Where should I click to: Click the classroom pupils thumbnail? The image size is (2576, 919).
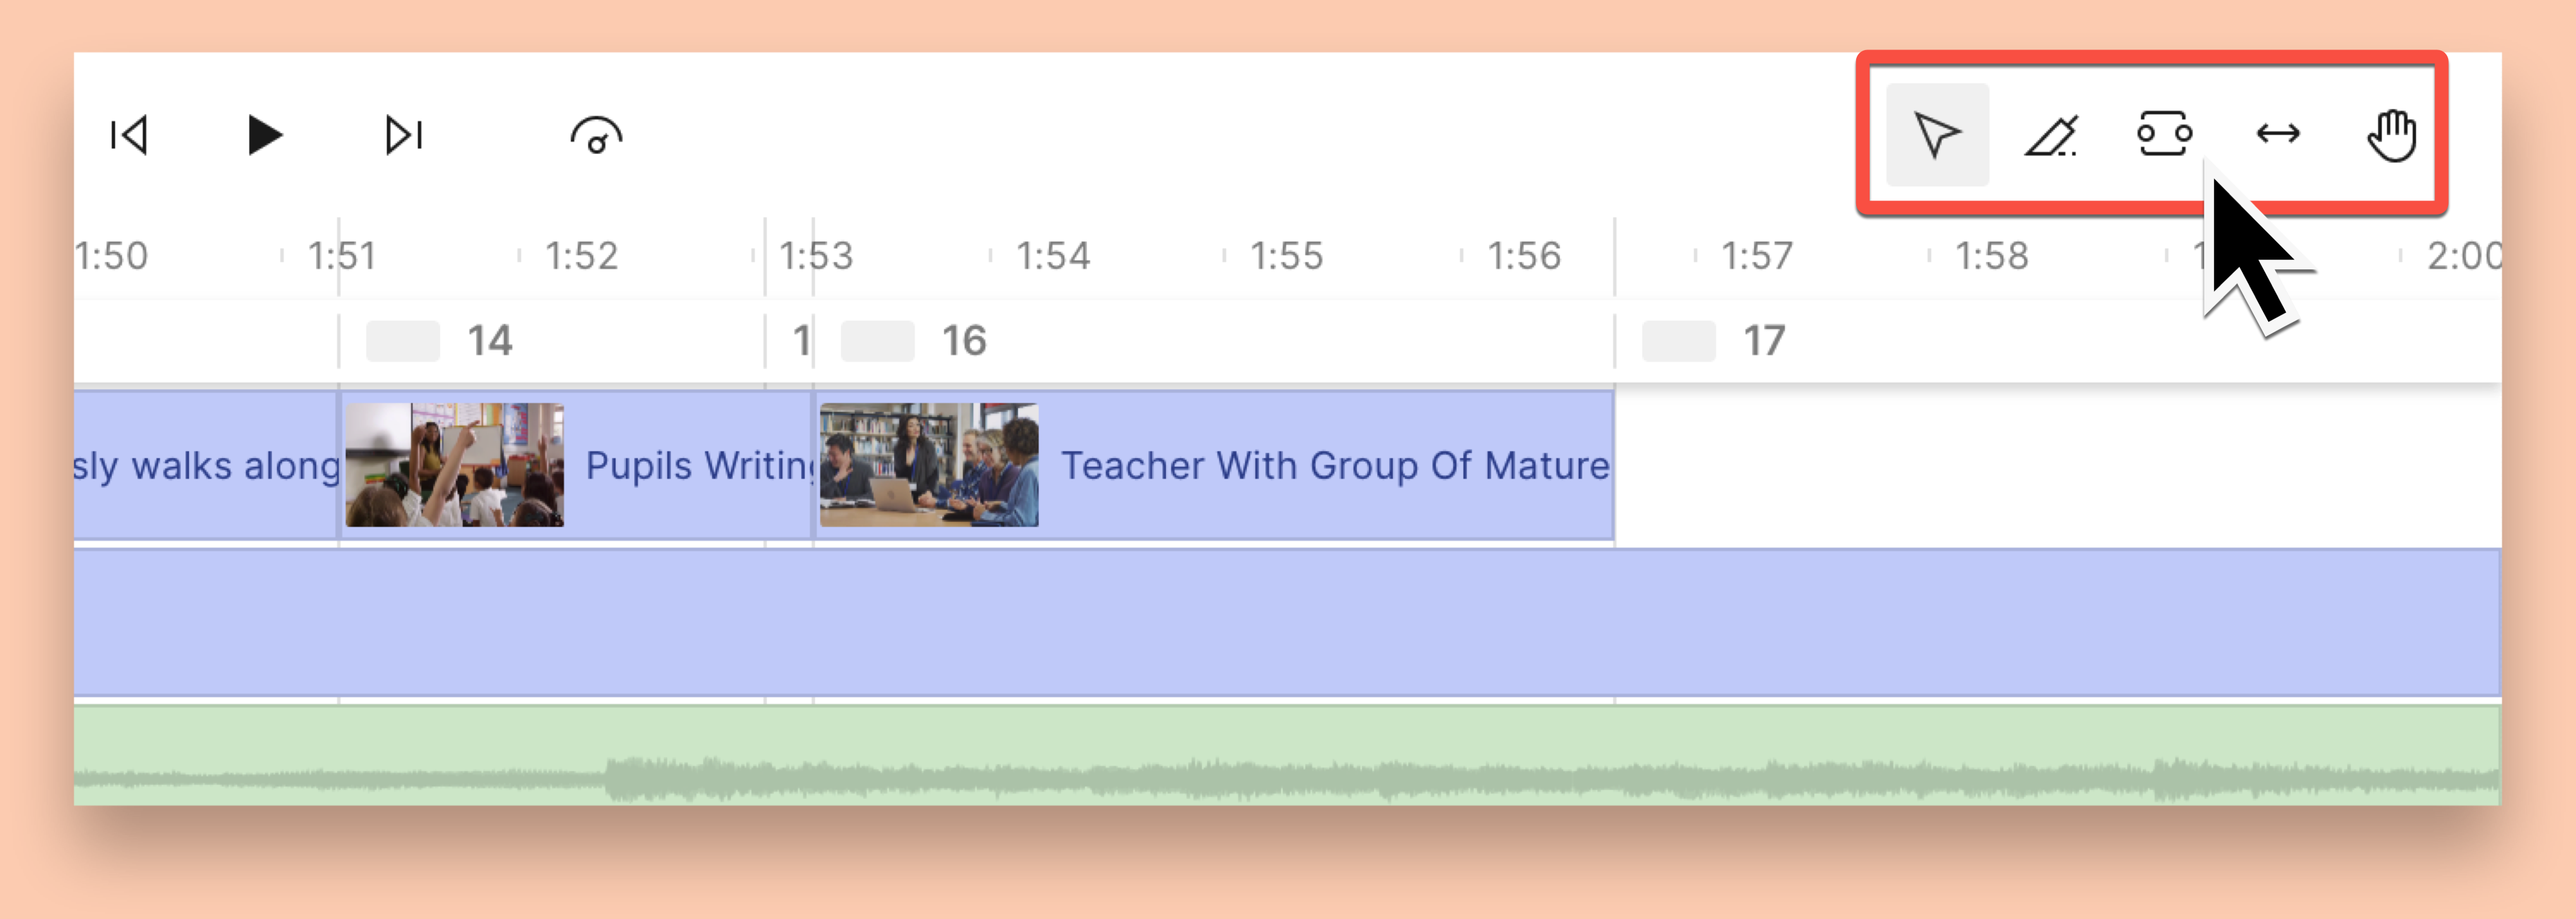[455, 465]
